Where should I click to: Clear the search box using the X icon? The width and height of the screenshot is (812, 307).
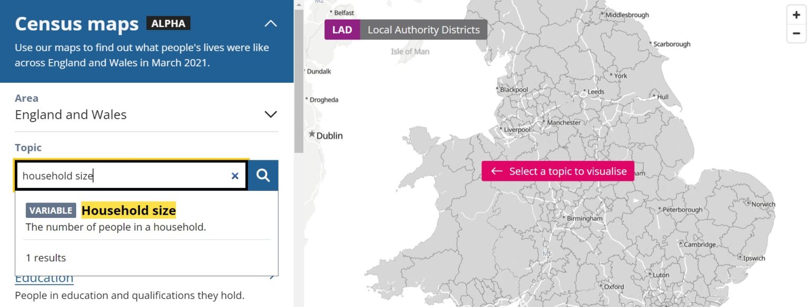click(x=235, y=176)
